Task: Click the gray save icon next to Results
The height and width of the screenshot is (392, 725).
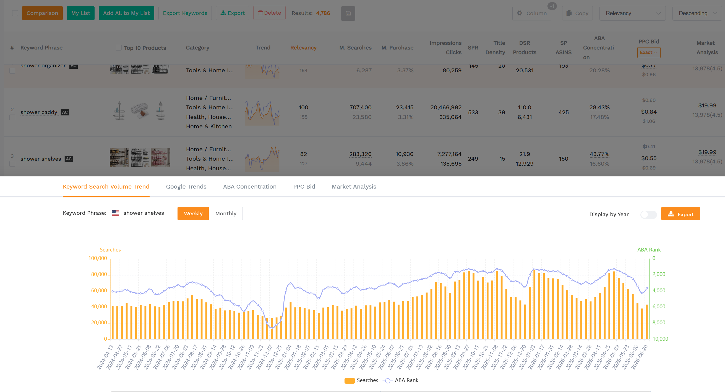Action: click(x=348, y=13)
